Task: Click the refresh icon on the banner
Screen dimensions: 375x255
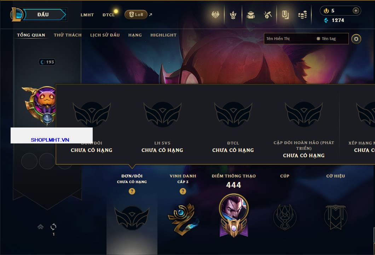Action: (53, 227)
